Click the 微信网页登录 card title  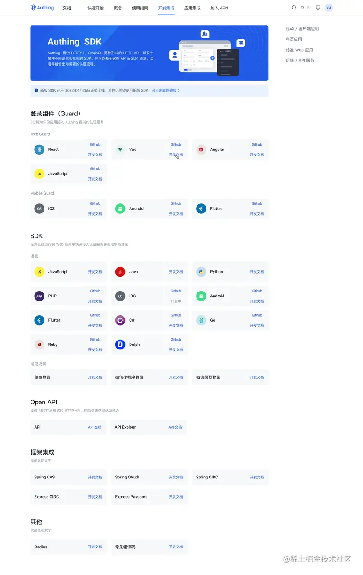(x=208, y=377)
